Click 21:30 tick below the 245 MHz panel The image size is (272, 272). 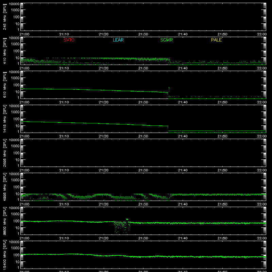[143, 34]
